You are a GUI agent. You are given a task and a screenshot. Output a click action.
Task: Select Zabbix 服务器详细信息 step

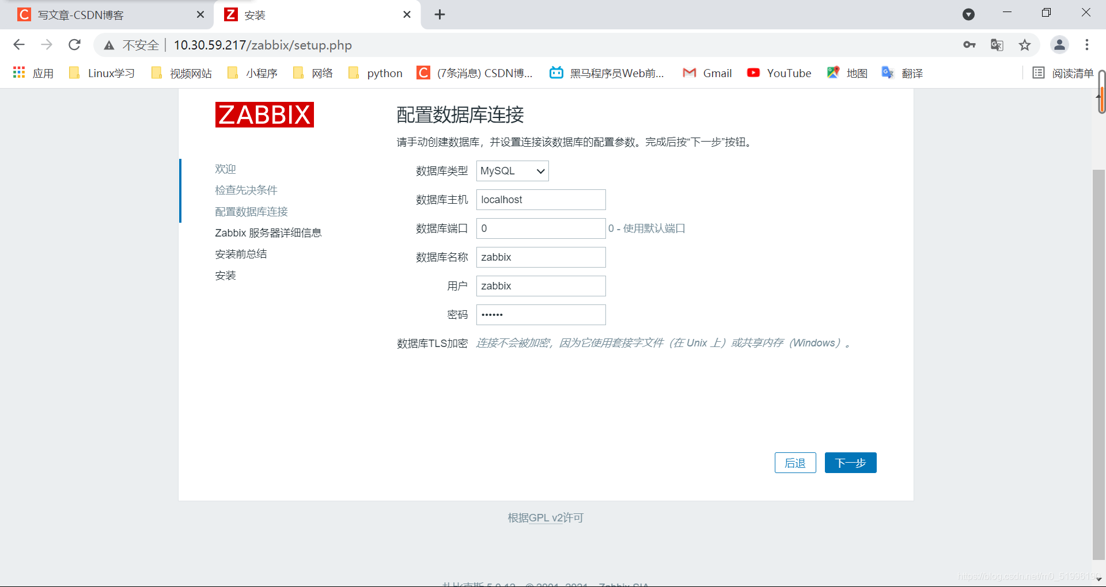pyautogui.click(x=268, y=233)
